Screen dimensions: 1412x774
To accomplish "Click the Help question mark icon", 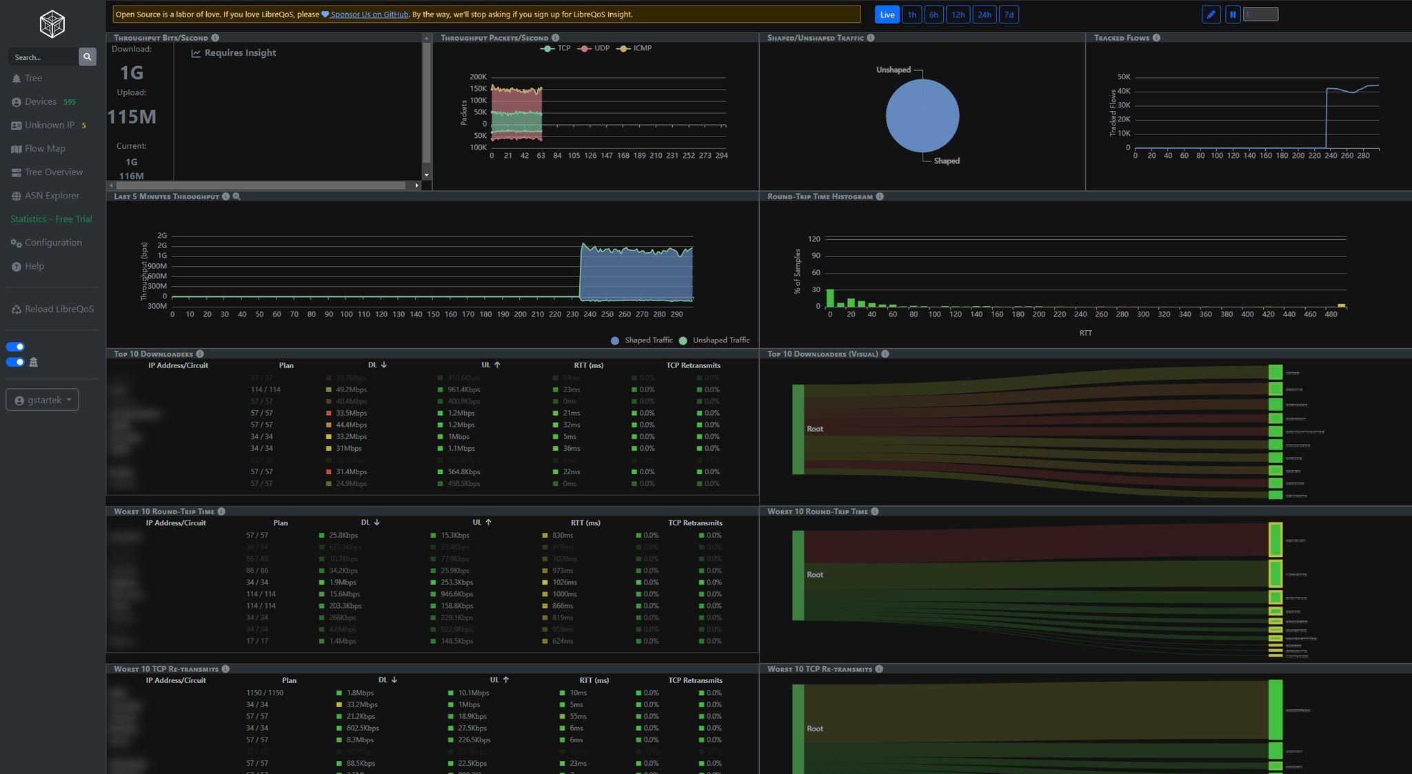I will click(17, 267).
